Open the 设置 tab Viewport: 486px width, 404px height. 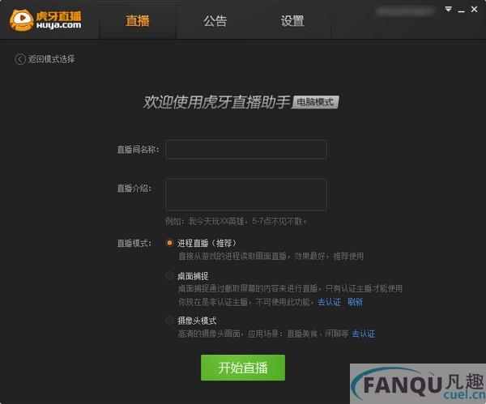(x=292, y=21)
